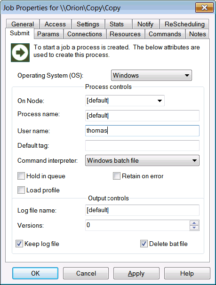
Task: Open the Connections tab
Action: (85, 34)
